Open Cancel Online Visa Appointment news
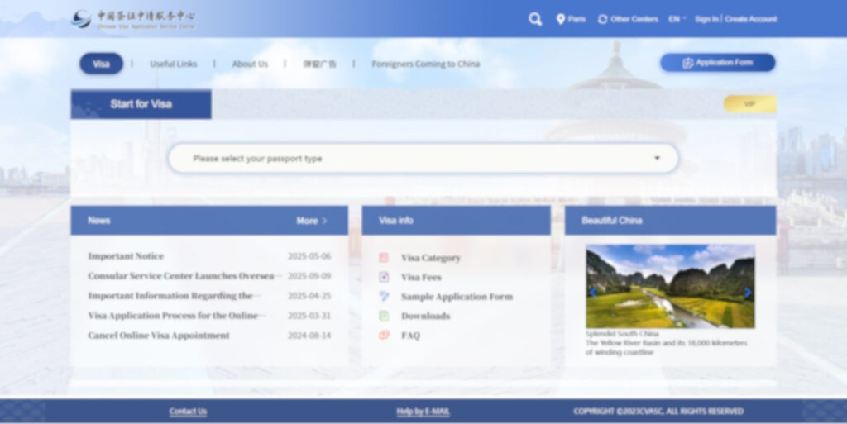The height and width of the screenshot is (424, 847). [x=159, y=335]
